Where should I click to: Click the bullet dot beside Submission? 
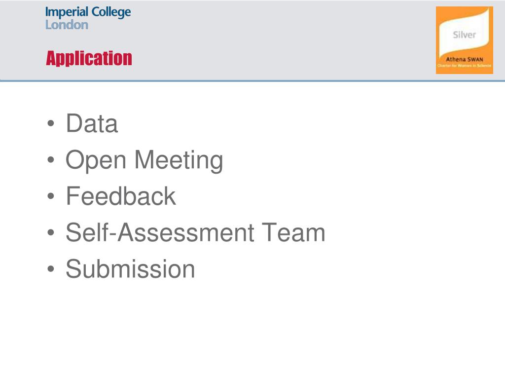click(x=51, y=269)
